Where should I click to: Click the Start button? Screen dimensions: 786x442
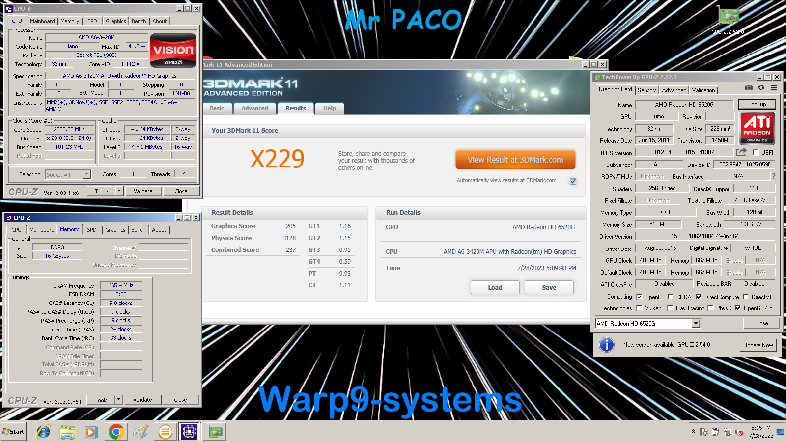coord(13,432)
